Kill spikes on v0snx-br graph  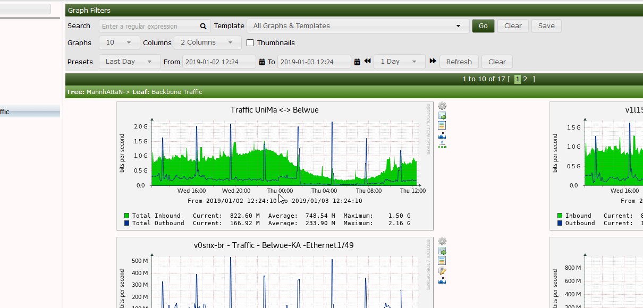coord(442,280)
